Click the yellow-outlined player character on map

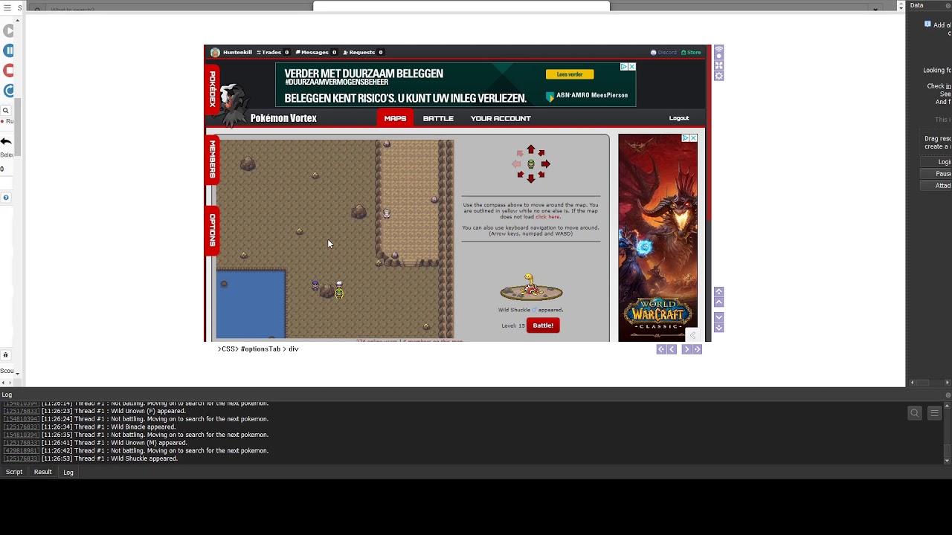coord(339,293)
